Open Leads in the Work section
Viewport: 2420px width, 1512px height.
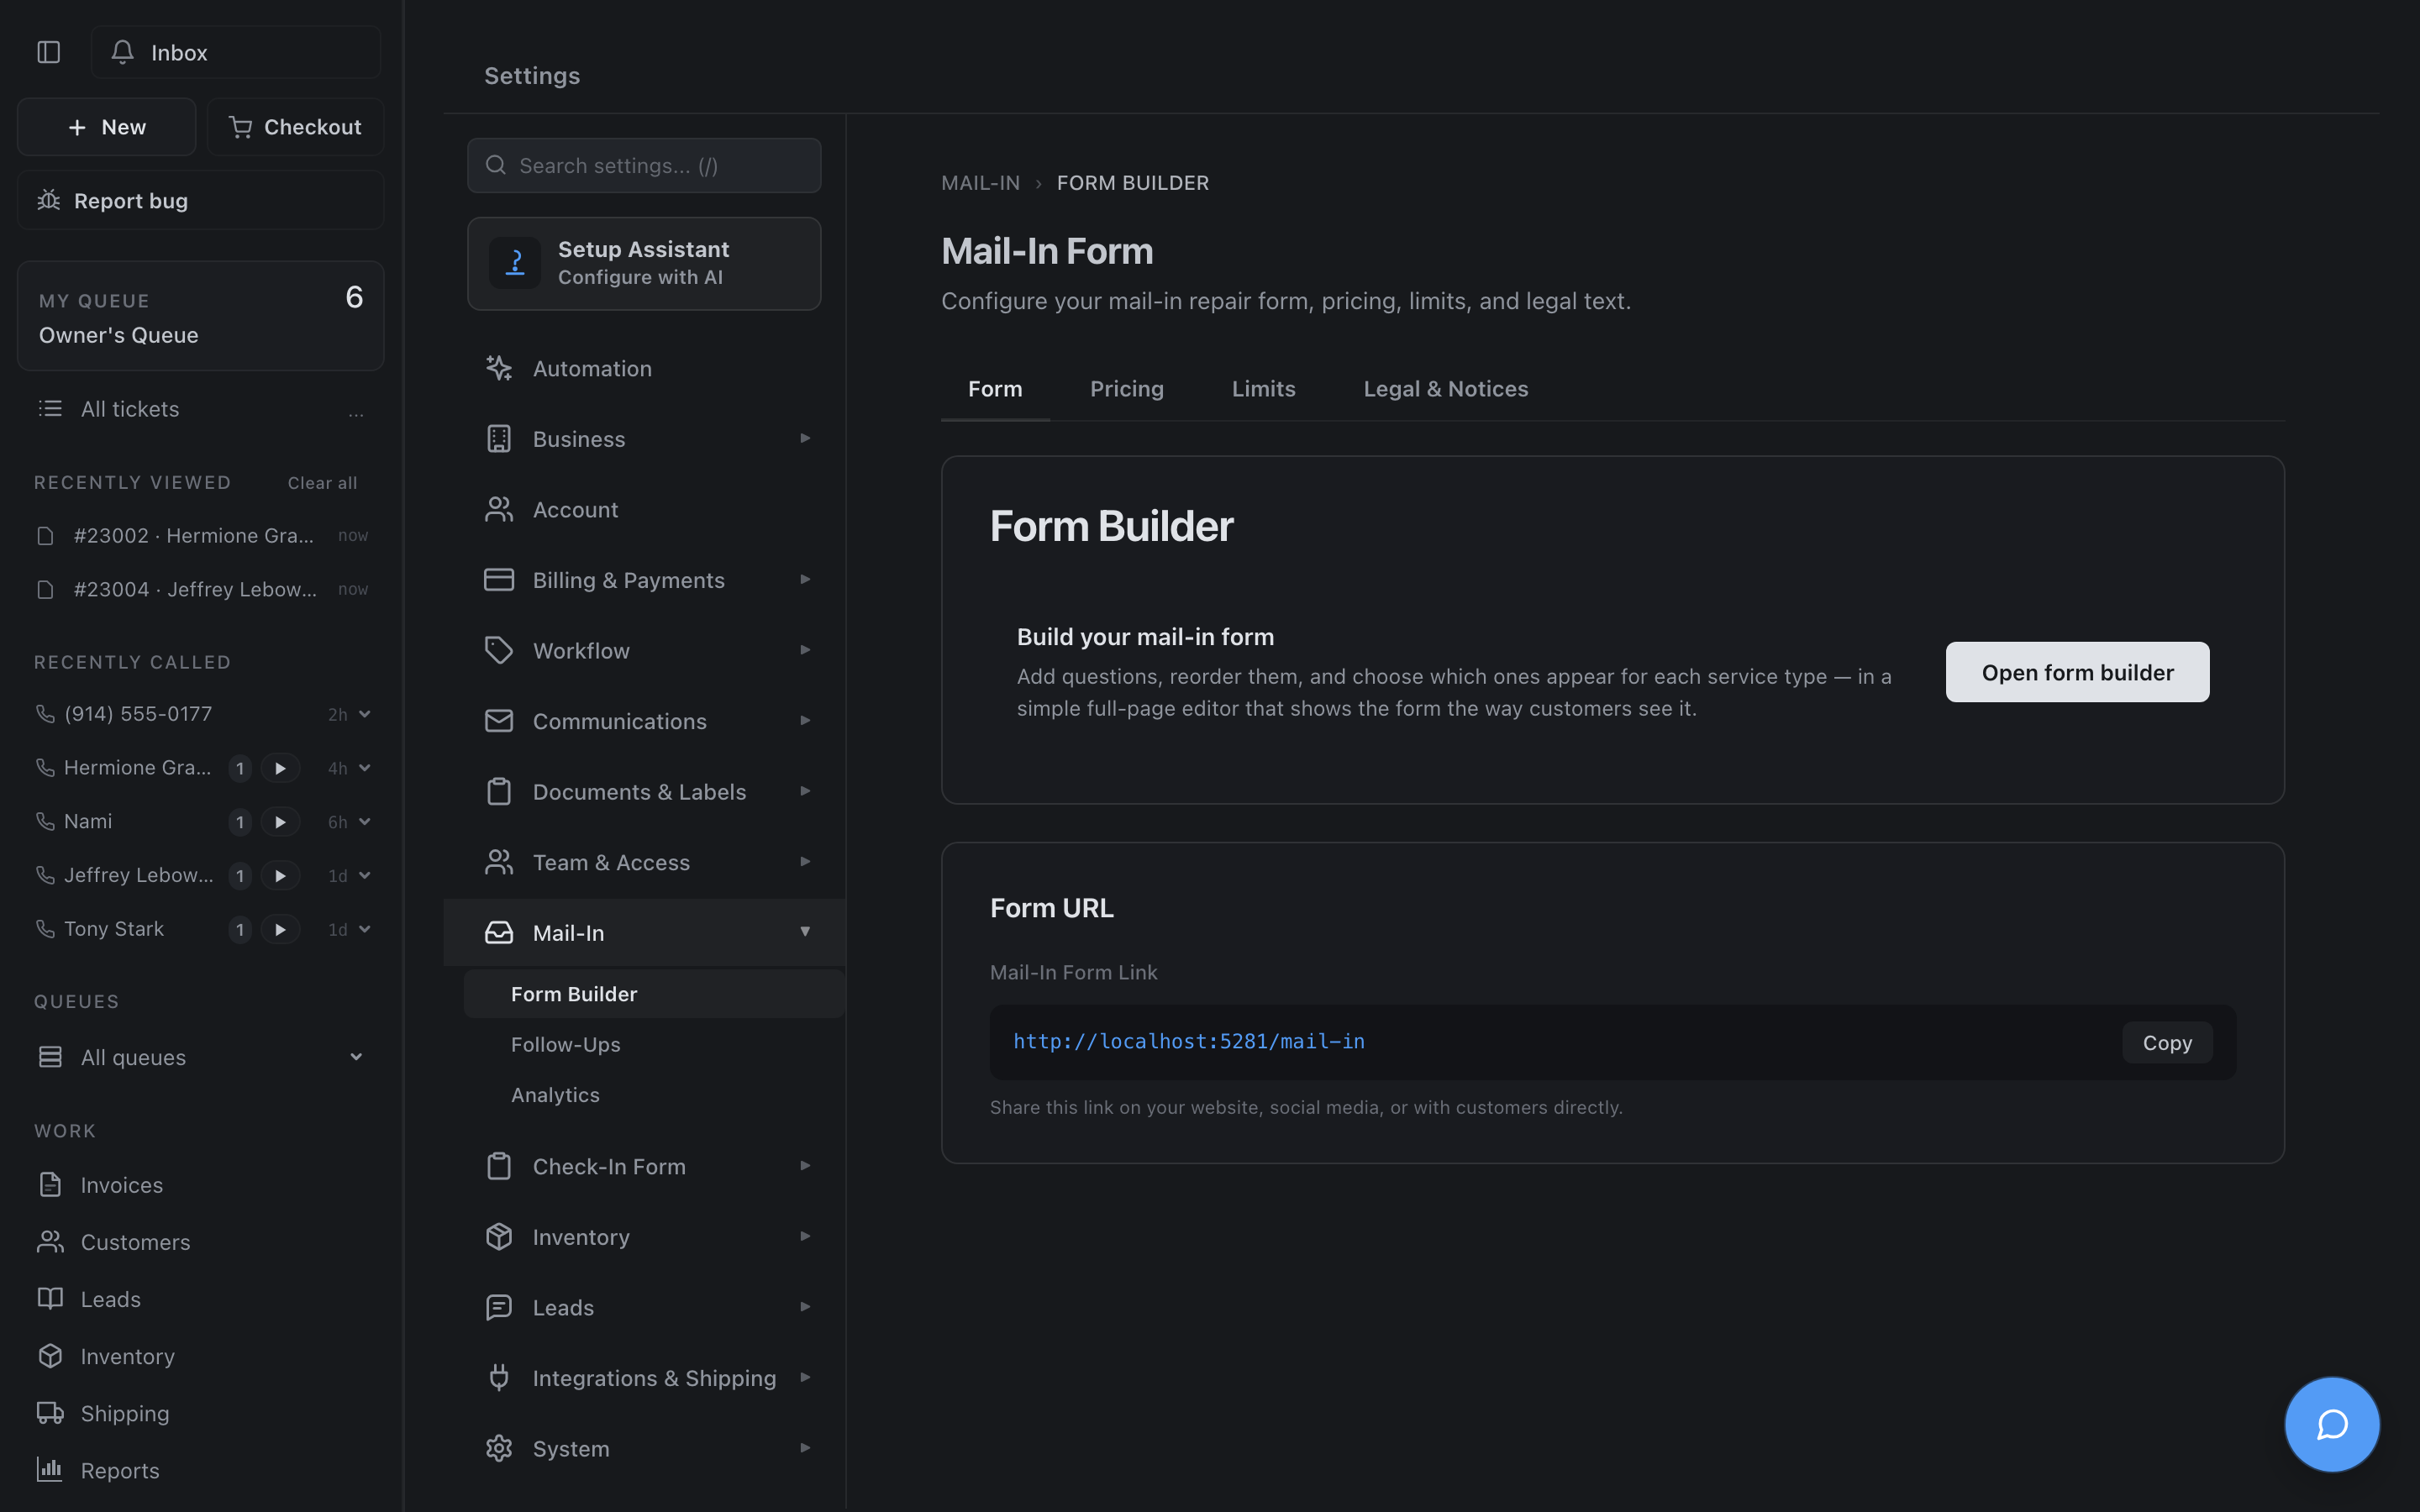coord(110,1298)
